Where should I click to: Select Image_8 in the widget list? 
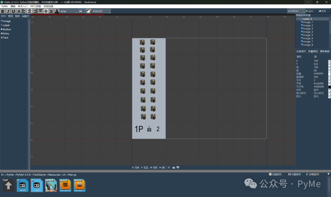click(x=307, y=45)
